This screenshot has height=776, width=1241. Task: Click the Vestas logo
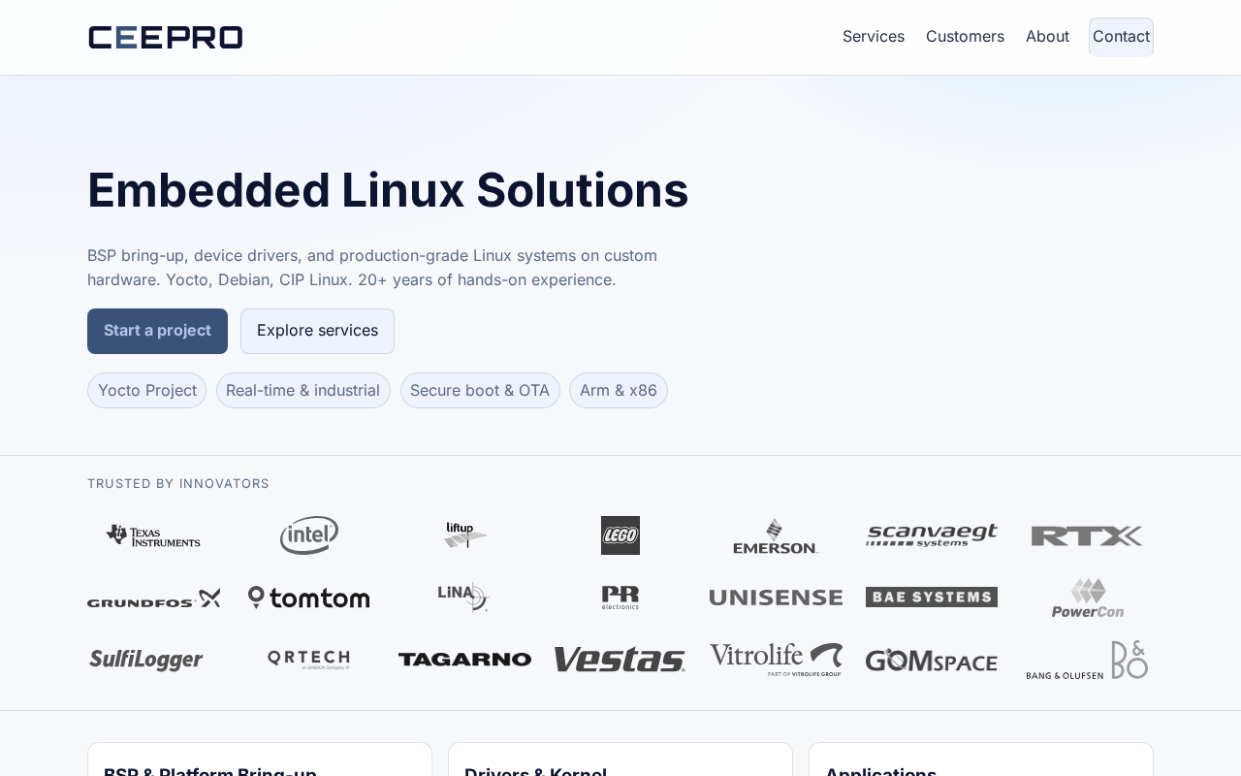click(x=620, y=660)
